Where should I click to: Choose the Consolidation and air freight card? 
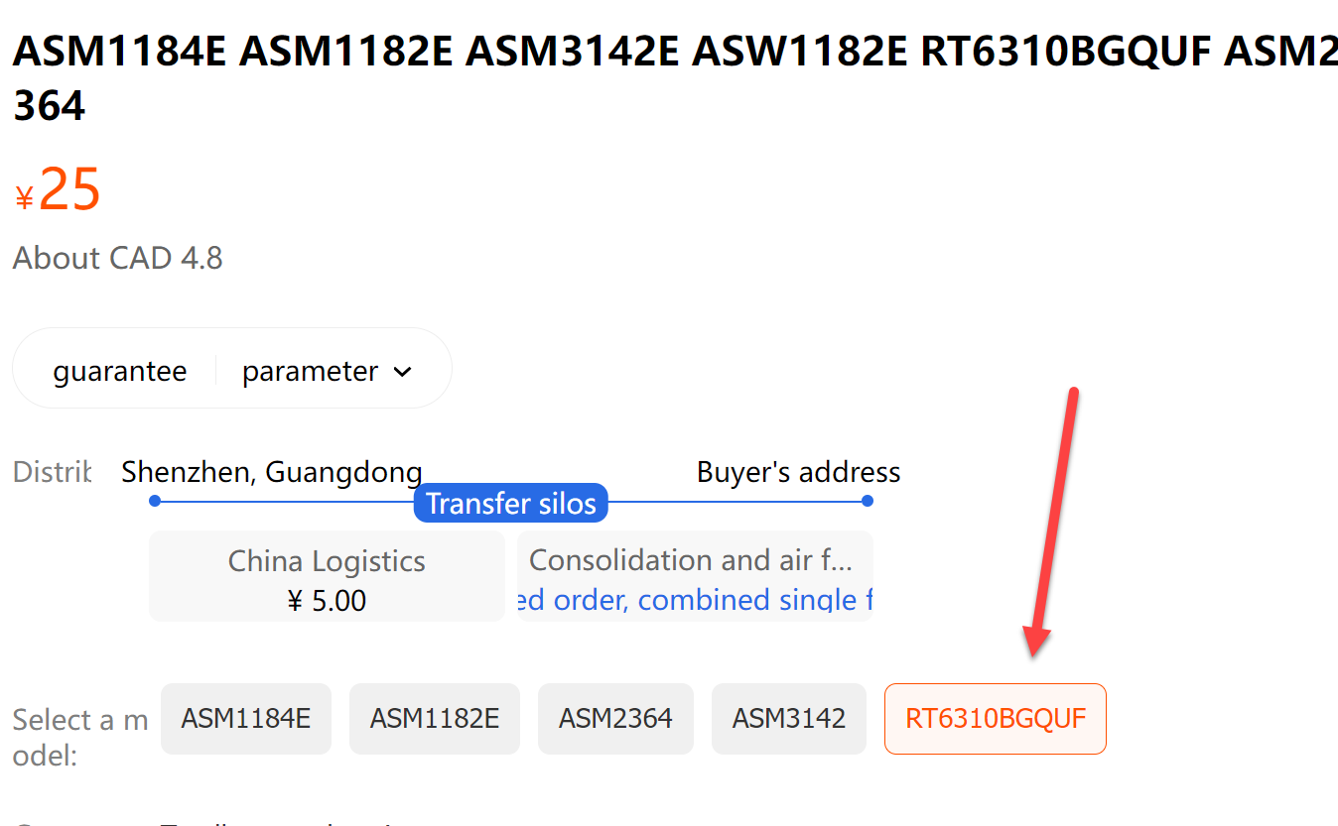pos(693,562)
